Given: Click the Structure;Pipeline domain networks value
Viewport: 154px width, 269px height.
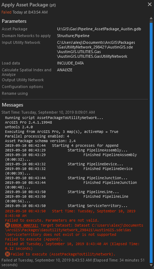Looking at the screenshot, I should [x=73, y=36].
